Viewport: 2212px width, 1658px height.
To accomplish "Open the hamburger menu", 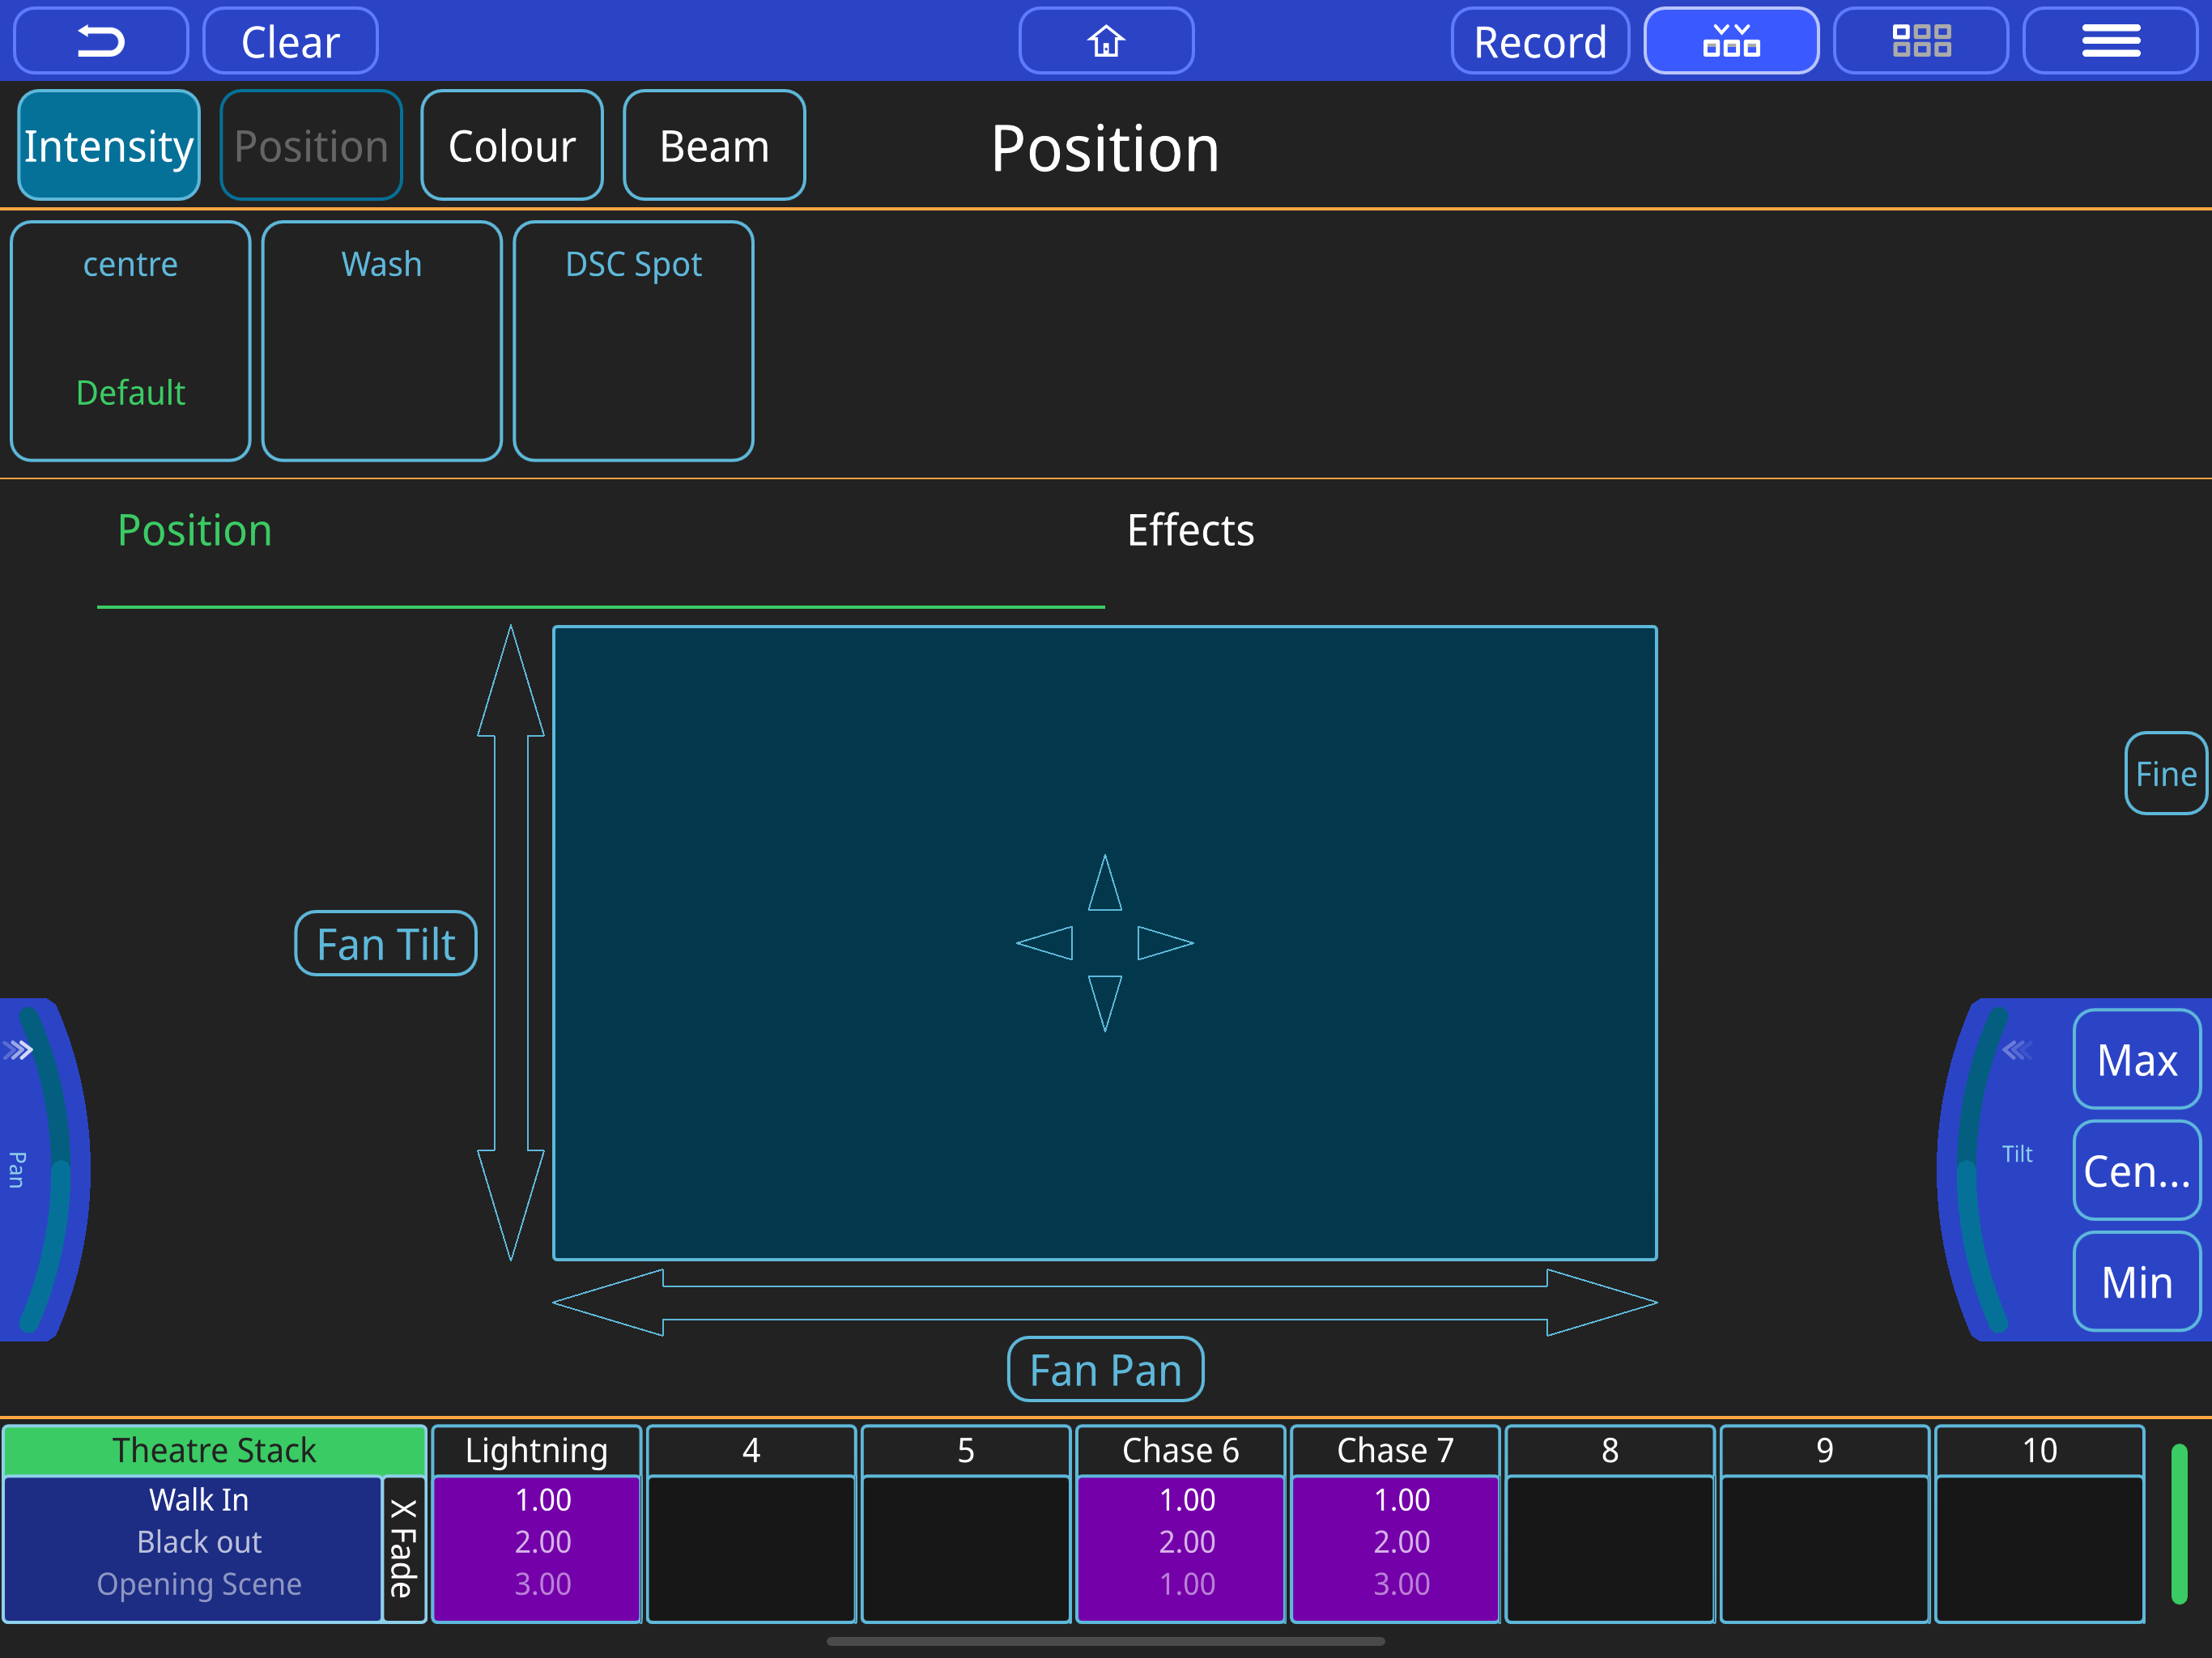I will (2111, 41).
